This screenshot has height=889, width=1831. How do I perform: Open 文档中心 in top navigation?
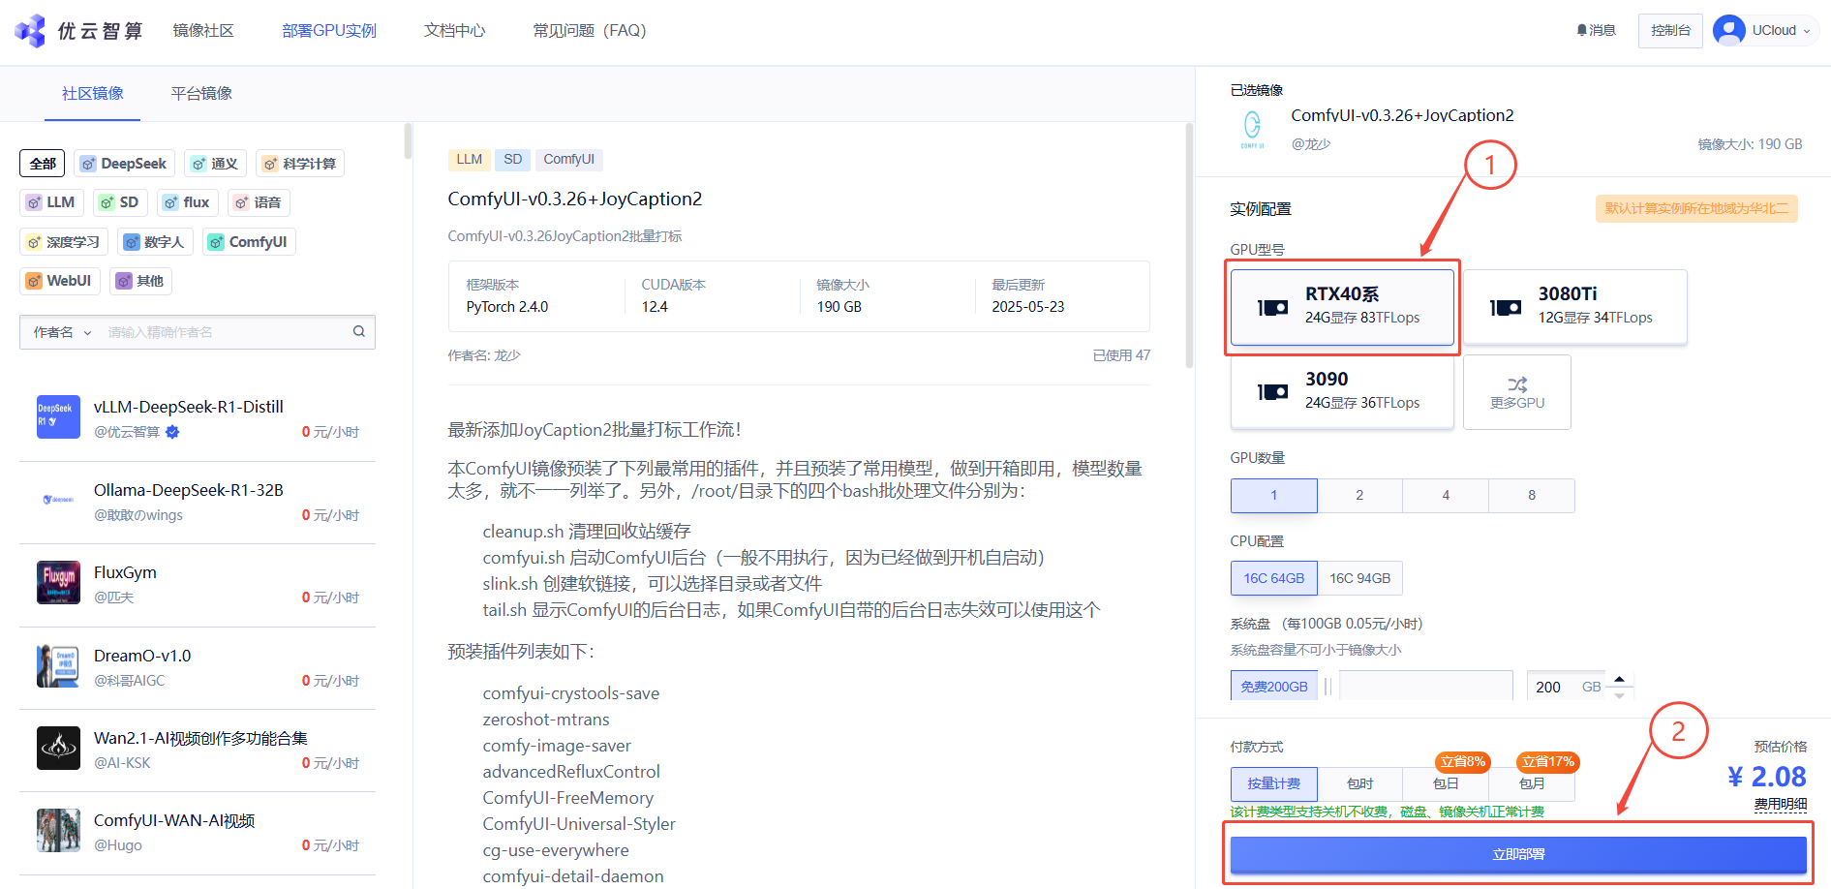point(454,31)
